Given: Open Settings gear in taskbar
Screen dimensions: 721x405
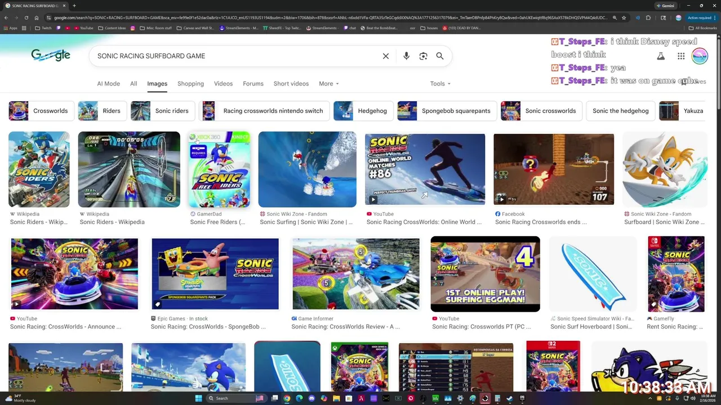Looking at the screenshot, I should [460, 398].
